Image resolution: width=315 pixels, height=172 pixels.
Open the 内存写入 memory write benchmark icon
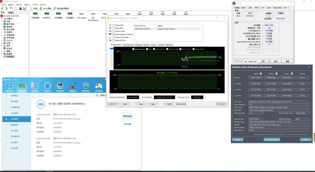coord(47,14)
